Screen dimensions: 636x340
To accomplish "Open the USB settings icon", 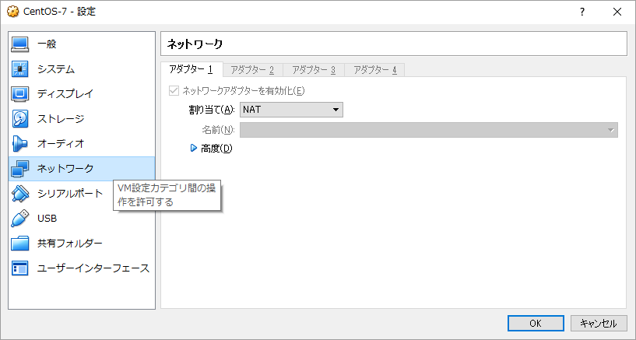I will pos(20,219).
